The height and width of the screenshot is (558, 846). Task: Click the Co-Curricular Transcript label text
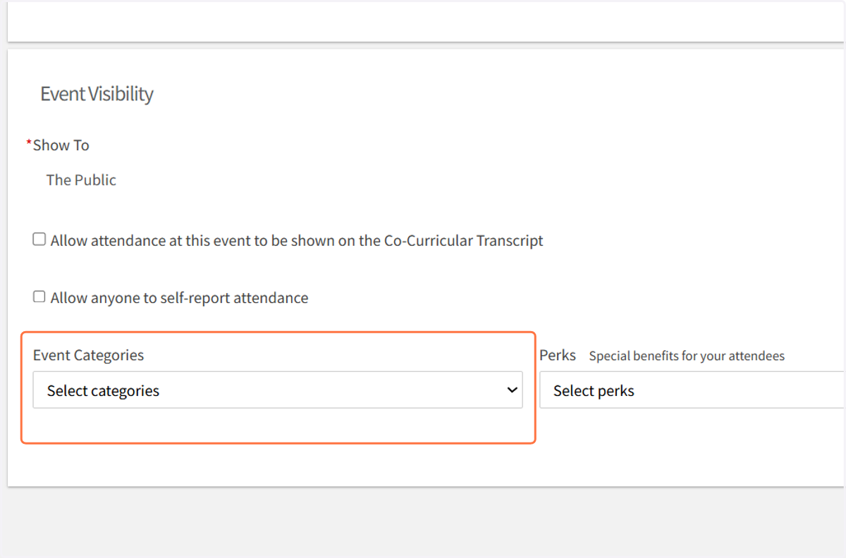[x=297, y=241]
